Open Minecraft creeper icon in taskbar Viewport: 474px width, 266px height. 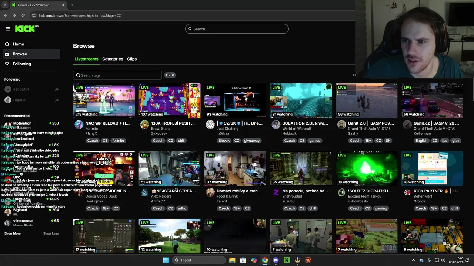point(286,260)
